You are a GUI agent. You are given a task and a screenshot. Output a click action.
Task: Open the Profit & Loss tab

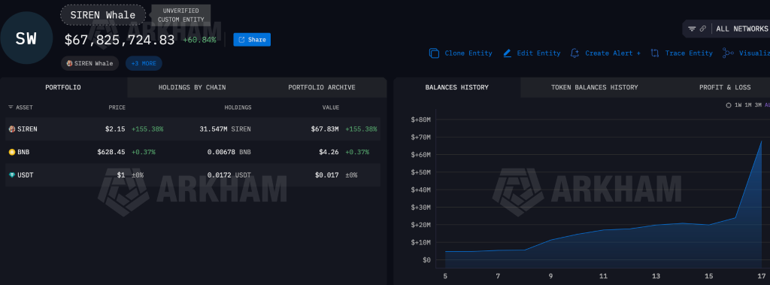[x=725, y=87]
